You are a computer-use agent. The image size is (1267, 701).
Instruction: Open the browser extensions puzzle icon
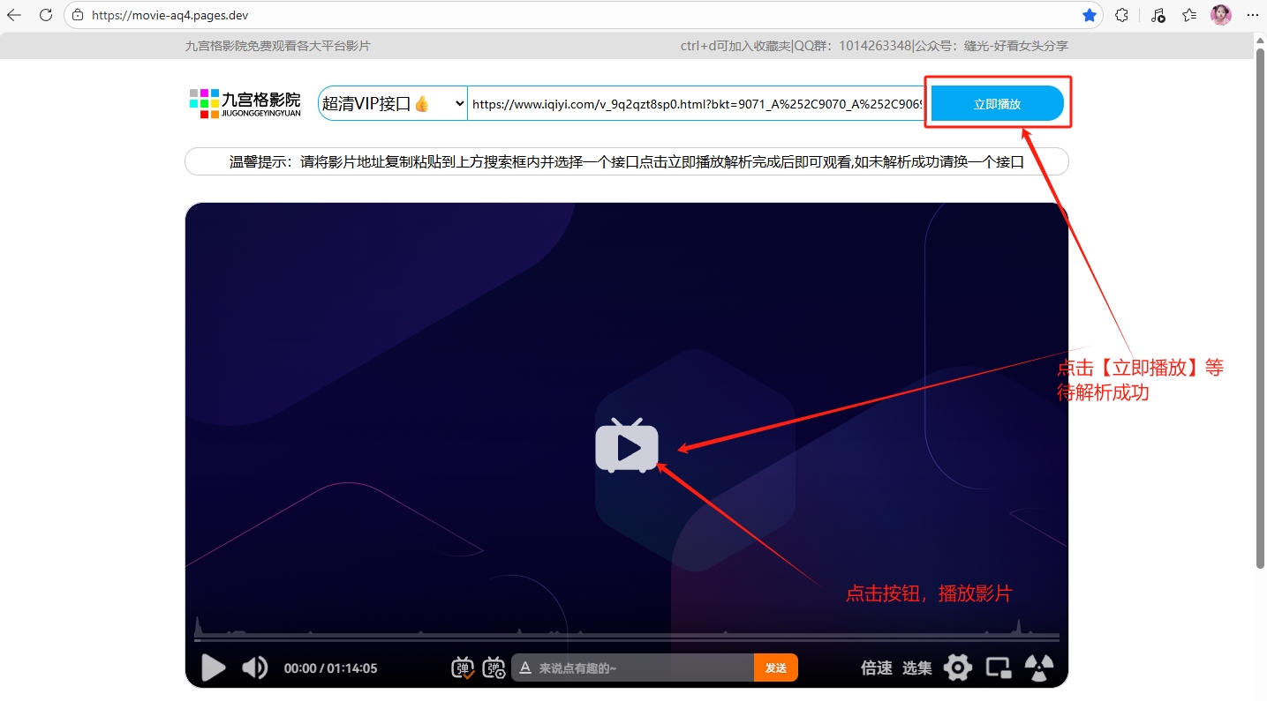(x=1121, y=15)
